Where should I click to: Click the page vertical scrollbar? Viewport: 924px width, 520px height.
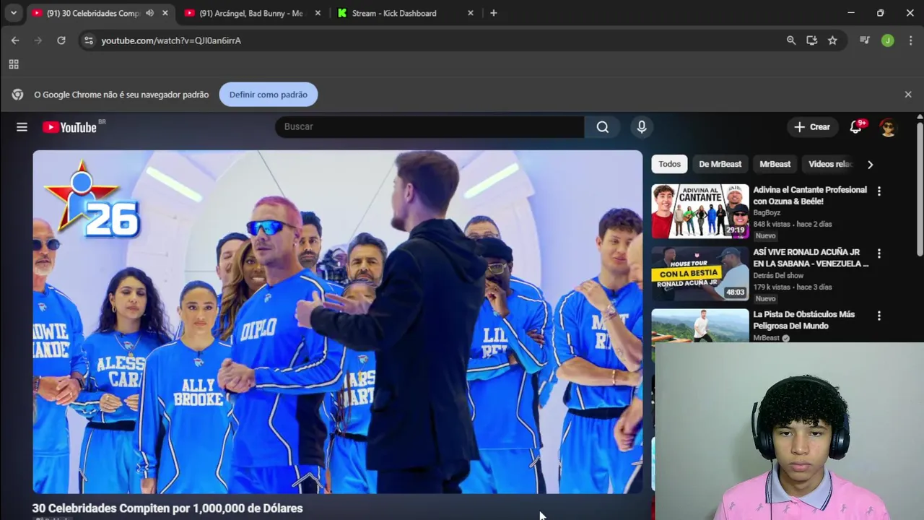pos(920,188)
